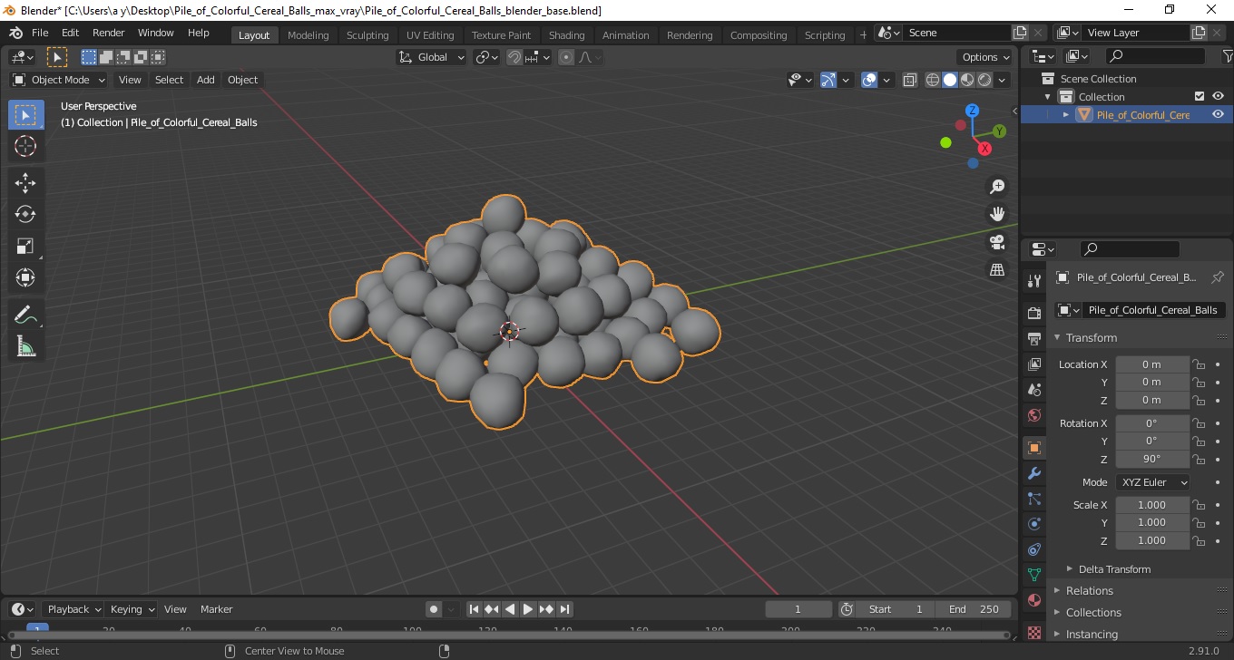Click the current frame number field

(798, 609)
